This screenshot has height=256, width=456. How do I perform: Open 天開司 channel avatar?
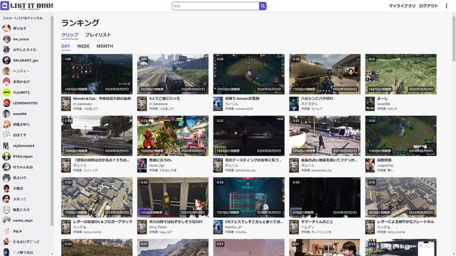pos(6,188)
